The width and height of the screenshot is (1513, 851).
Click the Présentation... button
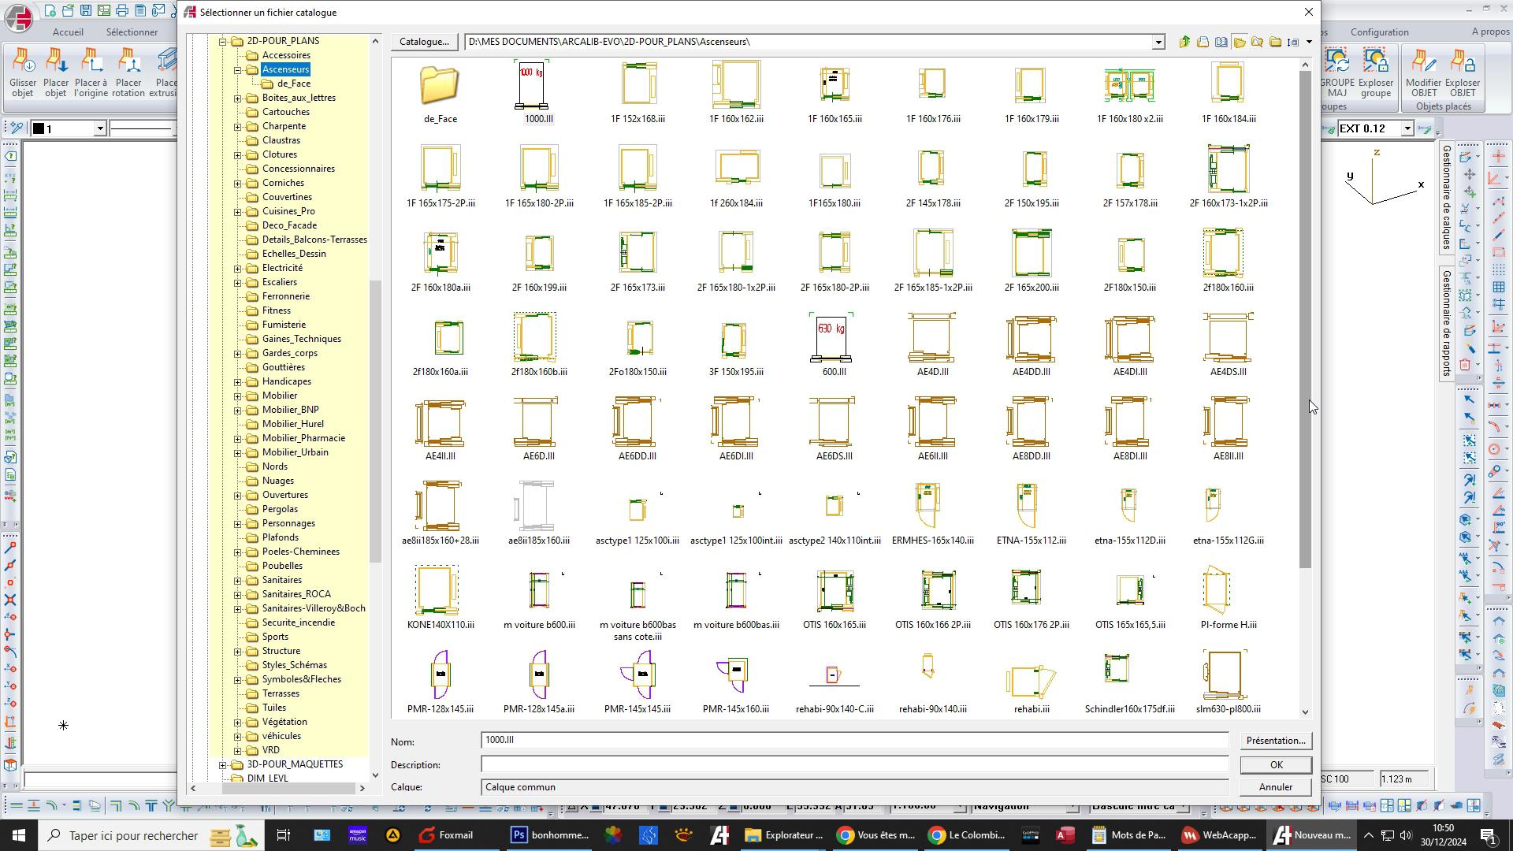(x=1275, y=741)
